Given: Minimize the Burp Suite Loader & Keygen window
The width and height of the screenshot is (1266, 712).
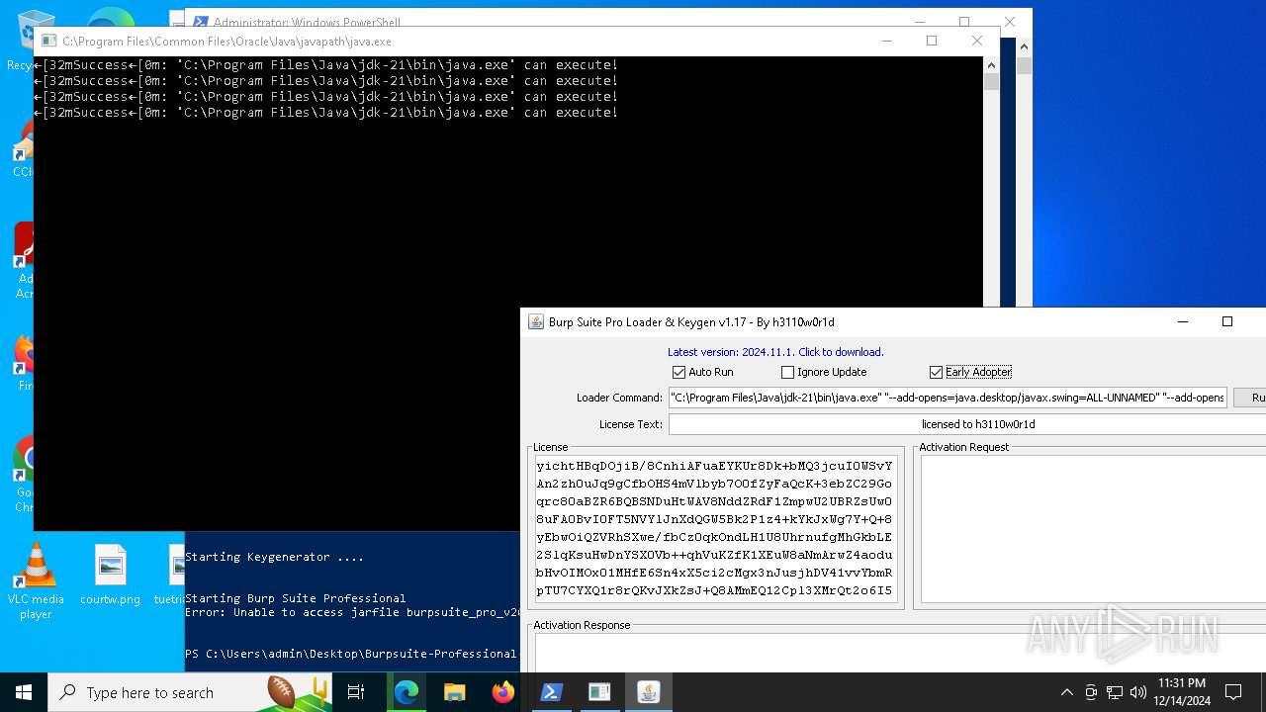Looking at the screenshot, I should click(x=1183, y=321).
